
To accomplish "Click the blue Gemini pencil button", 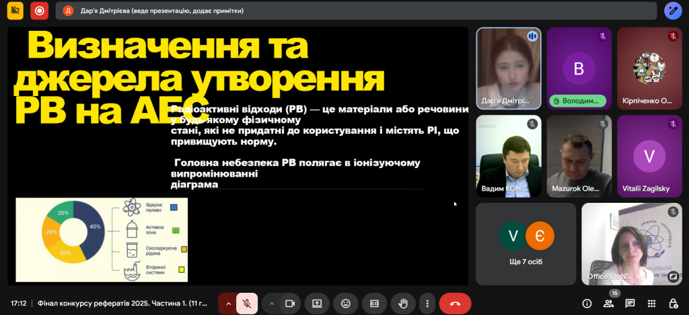I will (x=673, y=11).
